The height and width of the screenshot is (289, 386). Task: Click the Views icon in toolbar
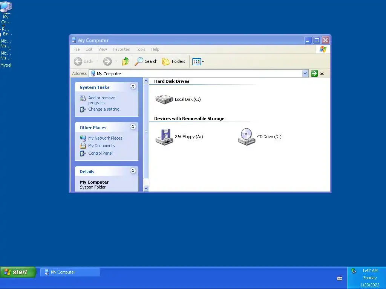[196, 61]
